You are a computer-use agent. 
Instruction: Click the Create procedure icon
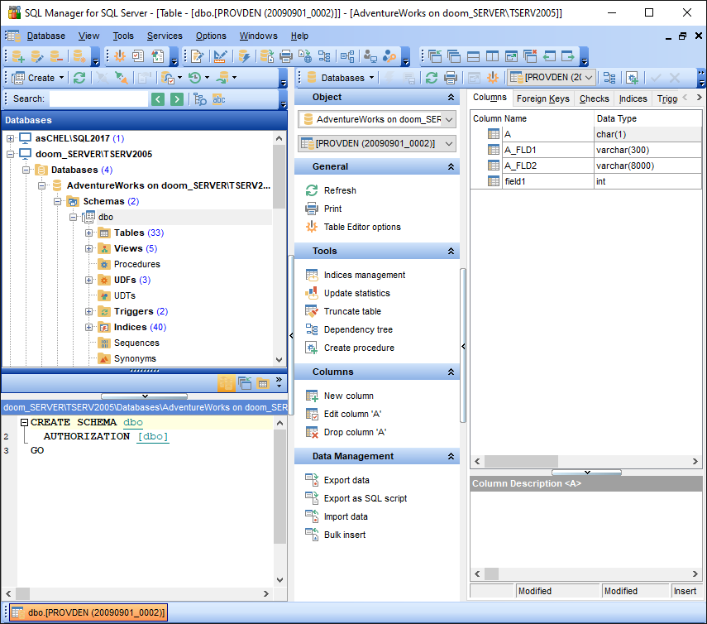pyautogui.click(x=312, y=348)
